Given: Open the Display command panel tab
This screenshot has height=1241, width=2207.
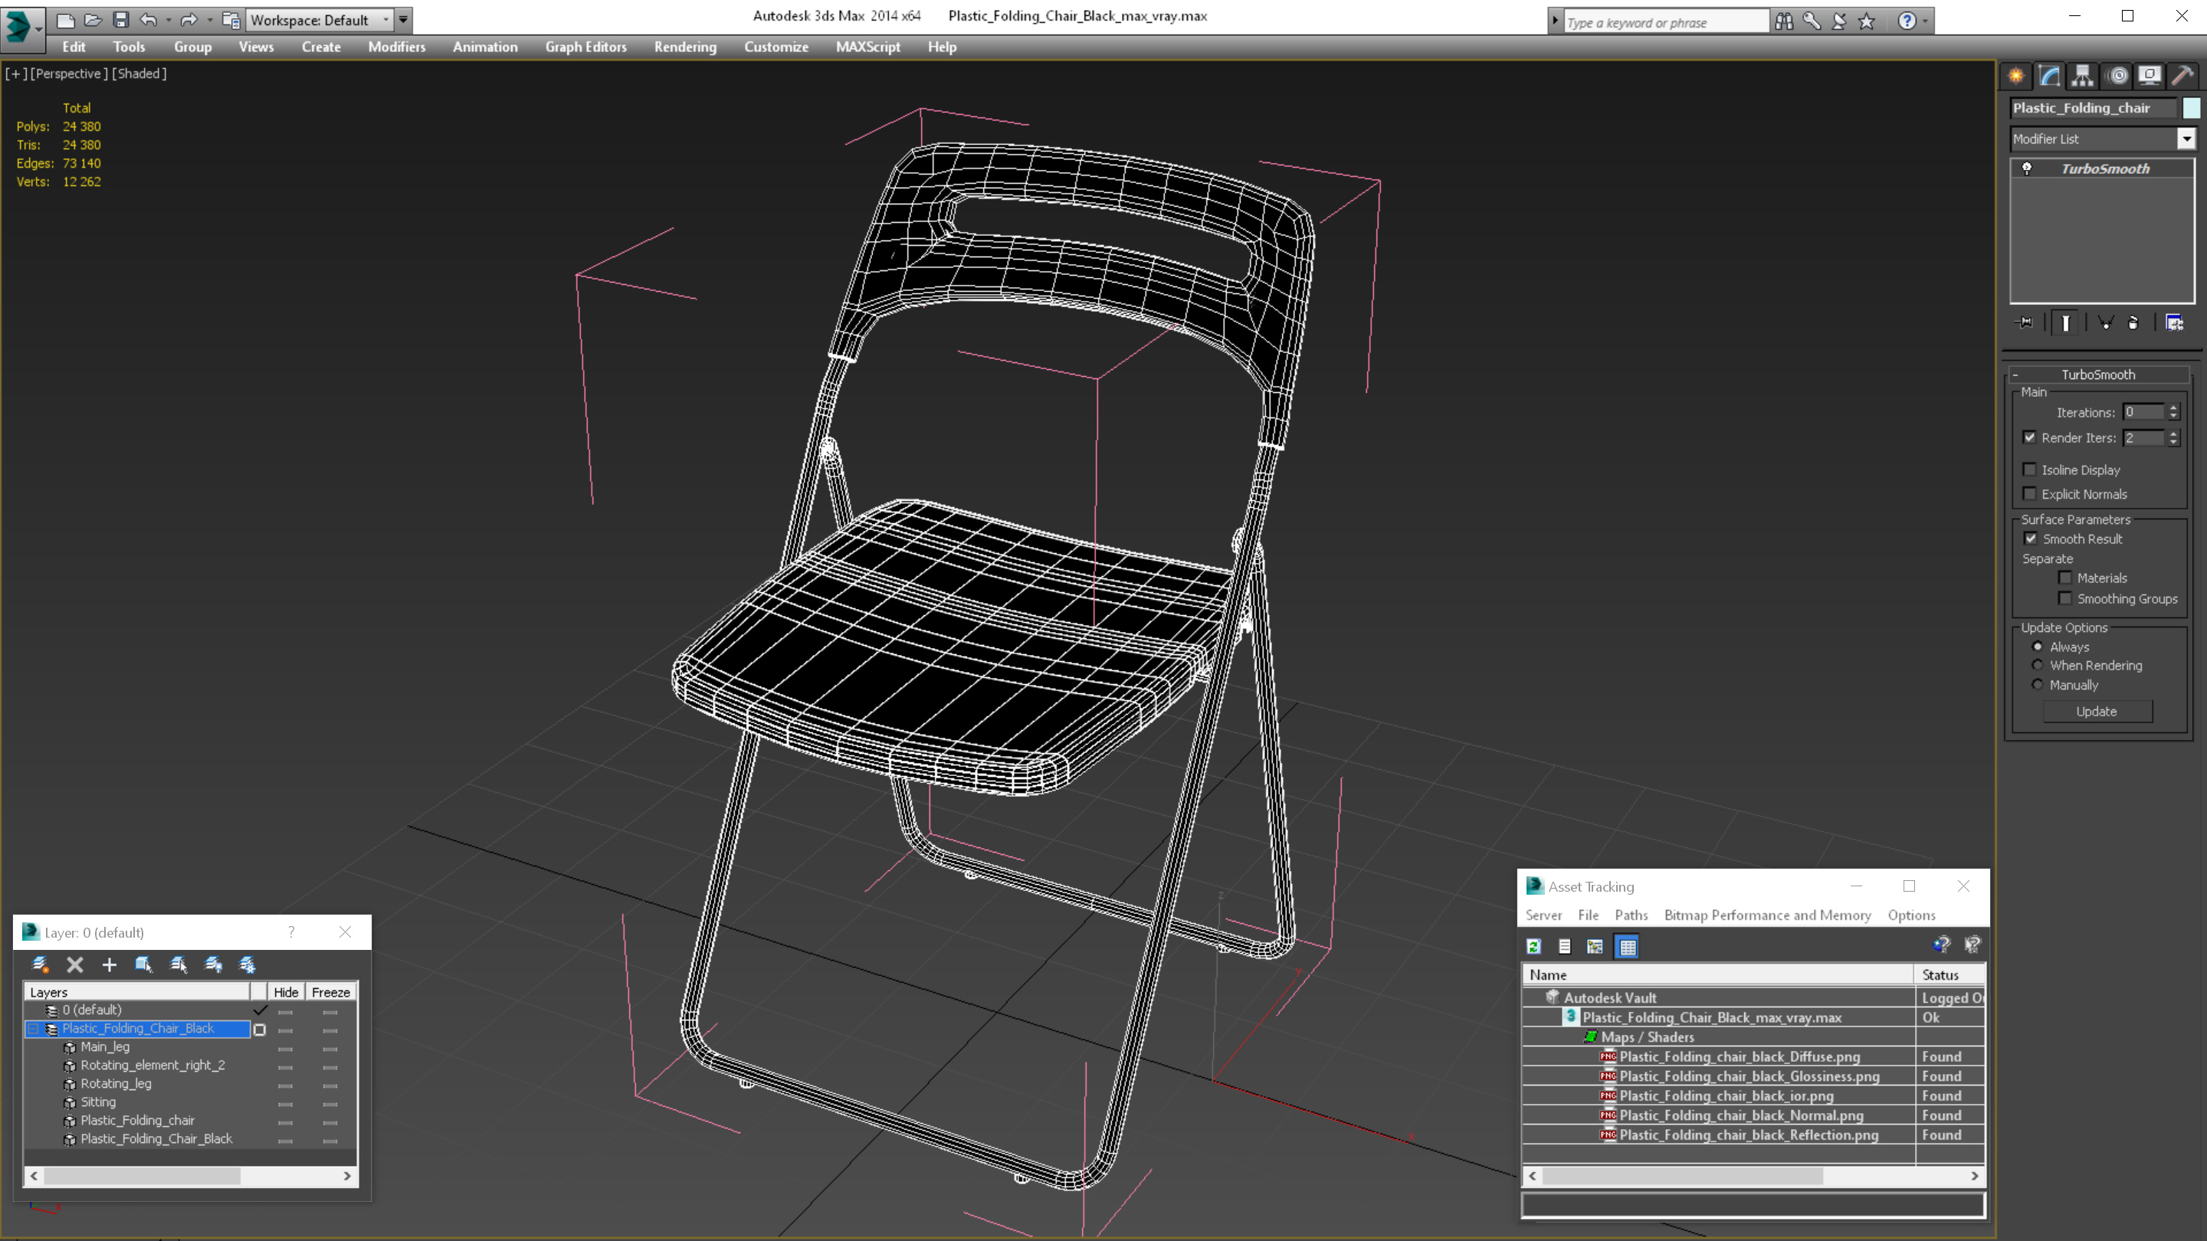Looking at the screenshot, I should point(2150,77).
